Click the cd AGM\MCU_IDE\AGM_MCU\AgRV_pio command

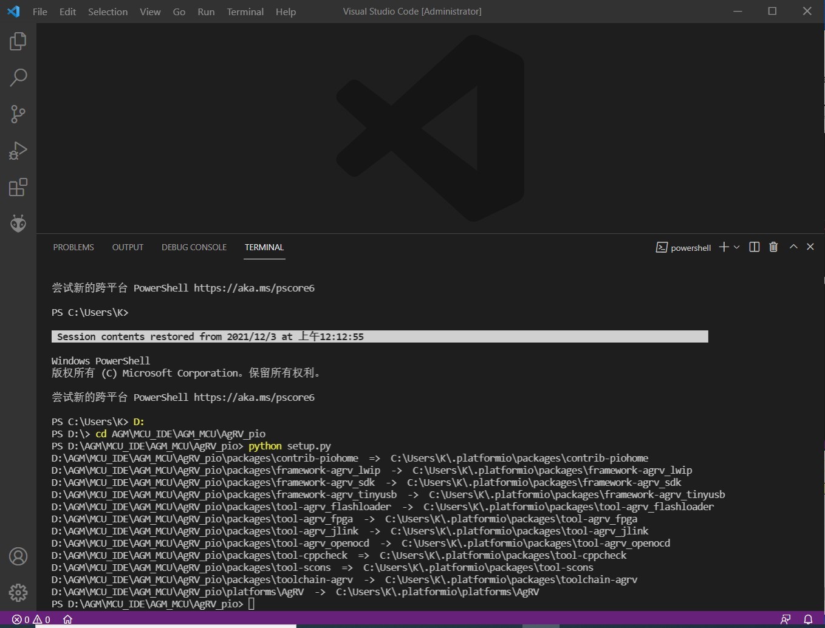point(159,434)
